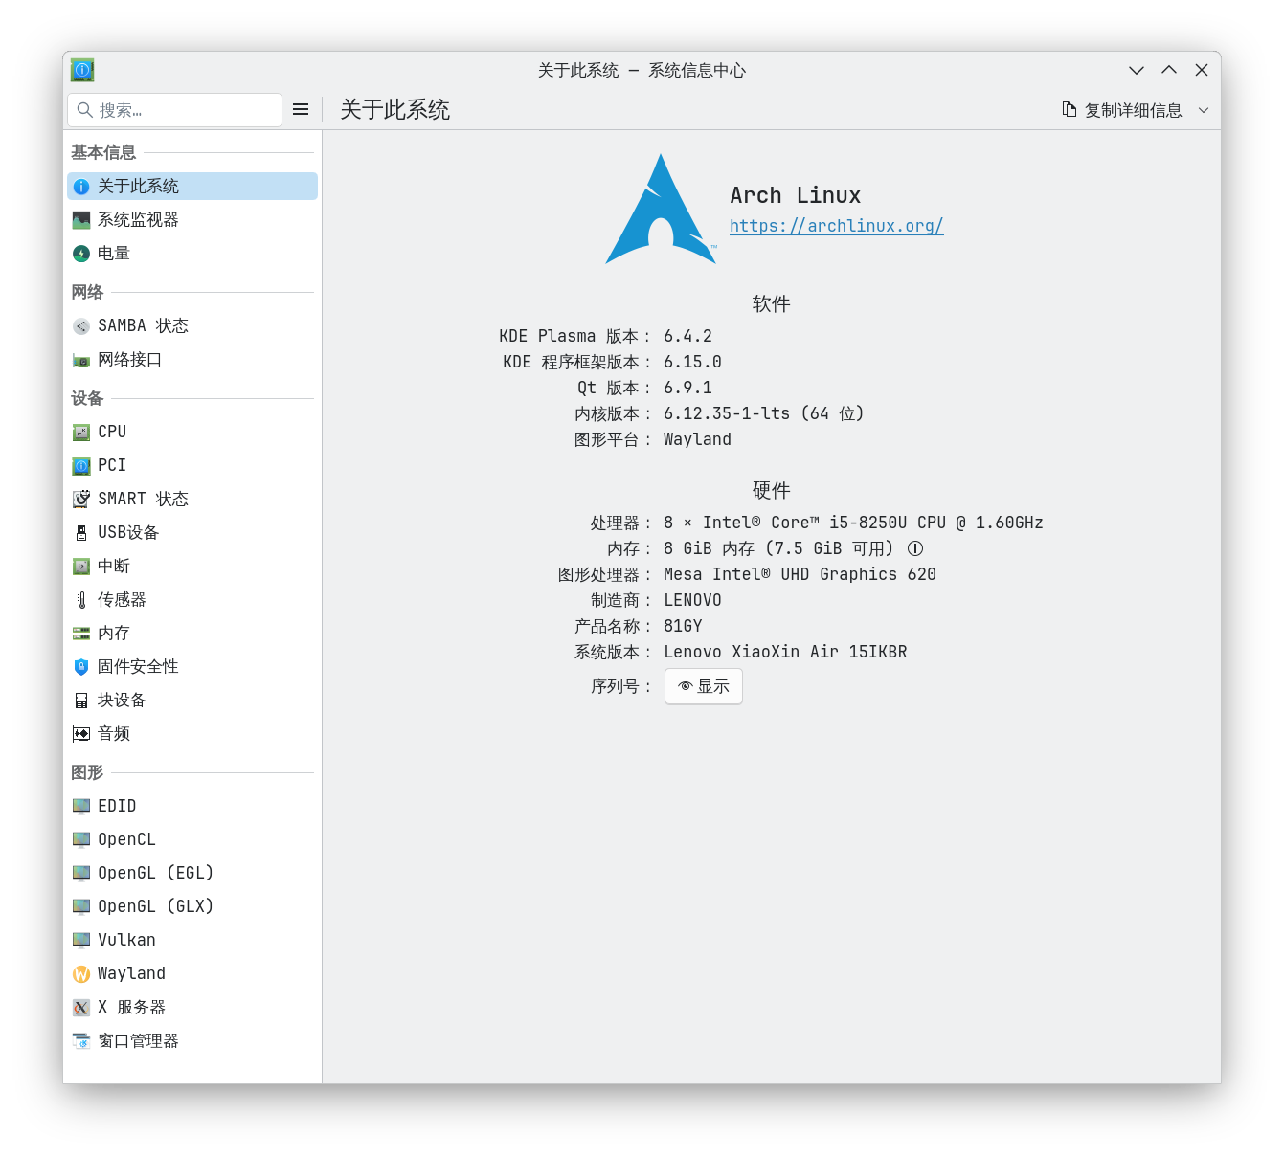Switch to the CPU page
The image size is (1284, 1158).
(x=112, y=432)
